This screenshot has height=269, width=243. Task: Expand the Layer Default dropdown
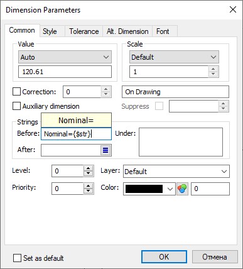(176, 172)
